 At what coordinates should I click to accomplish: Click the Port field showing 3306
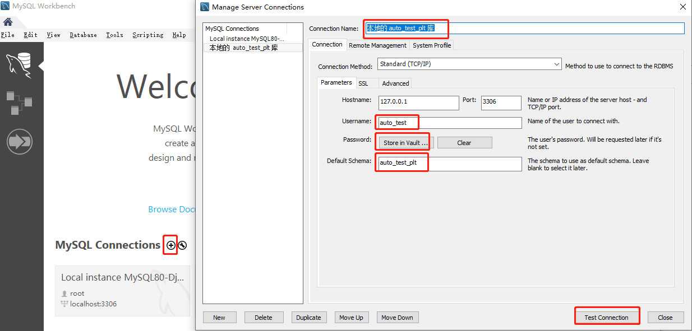click(x=501, y=102)
